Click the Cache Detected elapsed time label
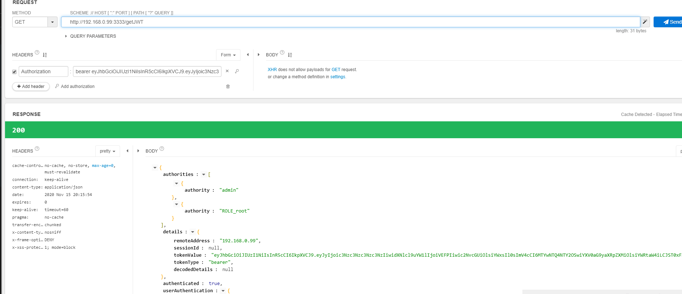682x294 pixels. (x=651, y=115)
